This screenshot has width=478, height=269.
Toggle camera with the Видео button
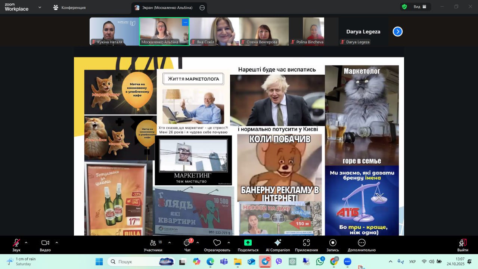[45, 245]
